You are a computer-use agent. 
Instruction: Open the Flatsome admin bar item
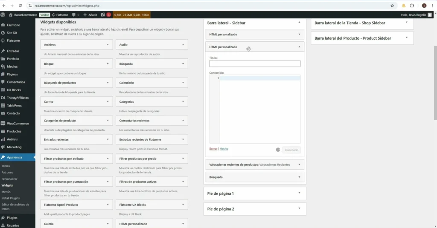coord(60,15)
